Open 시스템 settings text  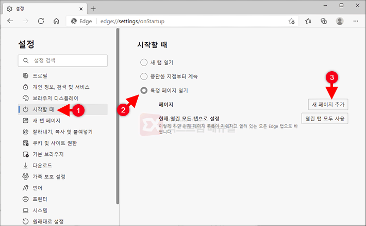pyautogui.click(x=40, y=211)
